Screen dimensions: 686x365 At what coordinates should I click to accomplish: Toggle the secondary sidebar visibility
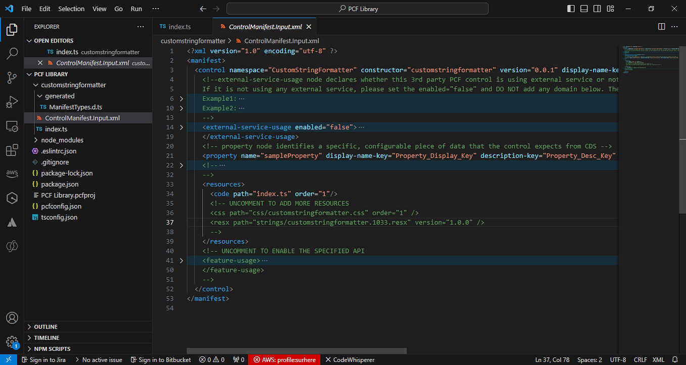[597, 9]
